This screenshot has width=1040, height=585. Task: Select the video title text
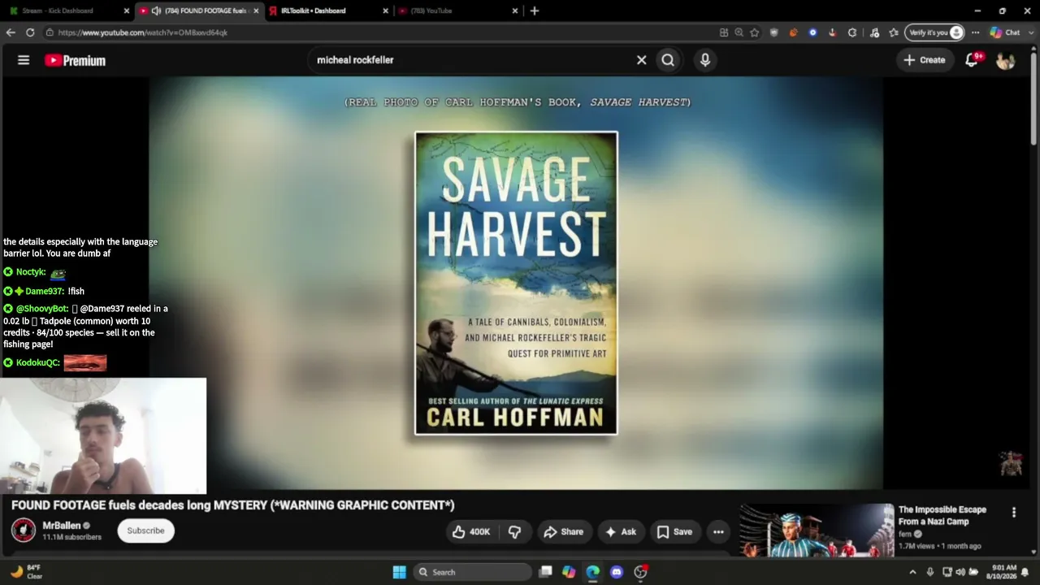click(x=232, y=505)
